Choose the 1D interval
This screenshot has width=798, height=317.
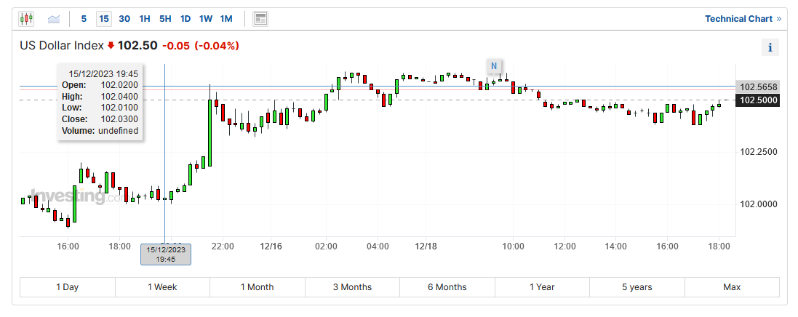coord(185,19)
